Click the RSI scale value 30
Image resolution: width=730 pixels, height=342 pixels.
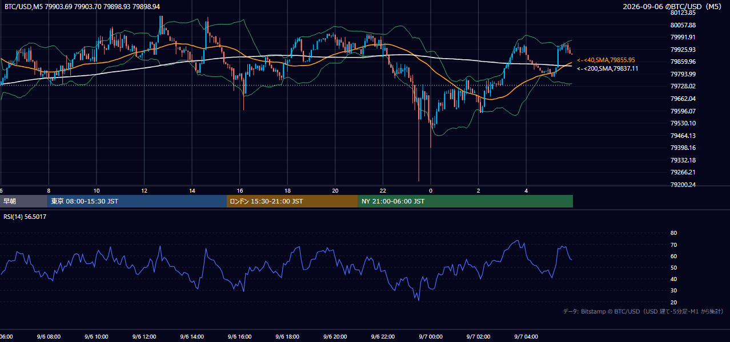tap(673, 290)
